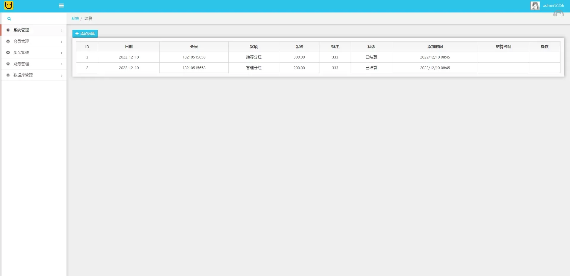
Task: Click the admin avatar picture
Action: [535, 6]
